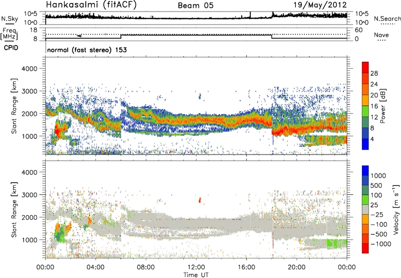Click the 'Slant Range [km]' label of velocity panel
Screen dimensions: 401x278
[x=14, y=209]
